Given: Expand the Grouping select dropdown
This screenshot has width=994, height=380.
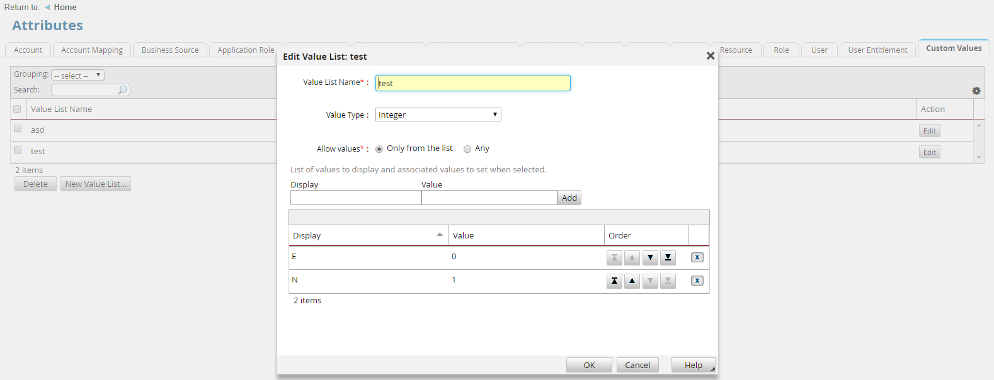Looking at the screenshot, I should pyautogui.click(x=77, y=75).
